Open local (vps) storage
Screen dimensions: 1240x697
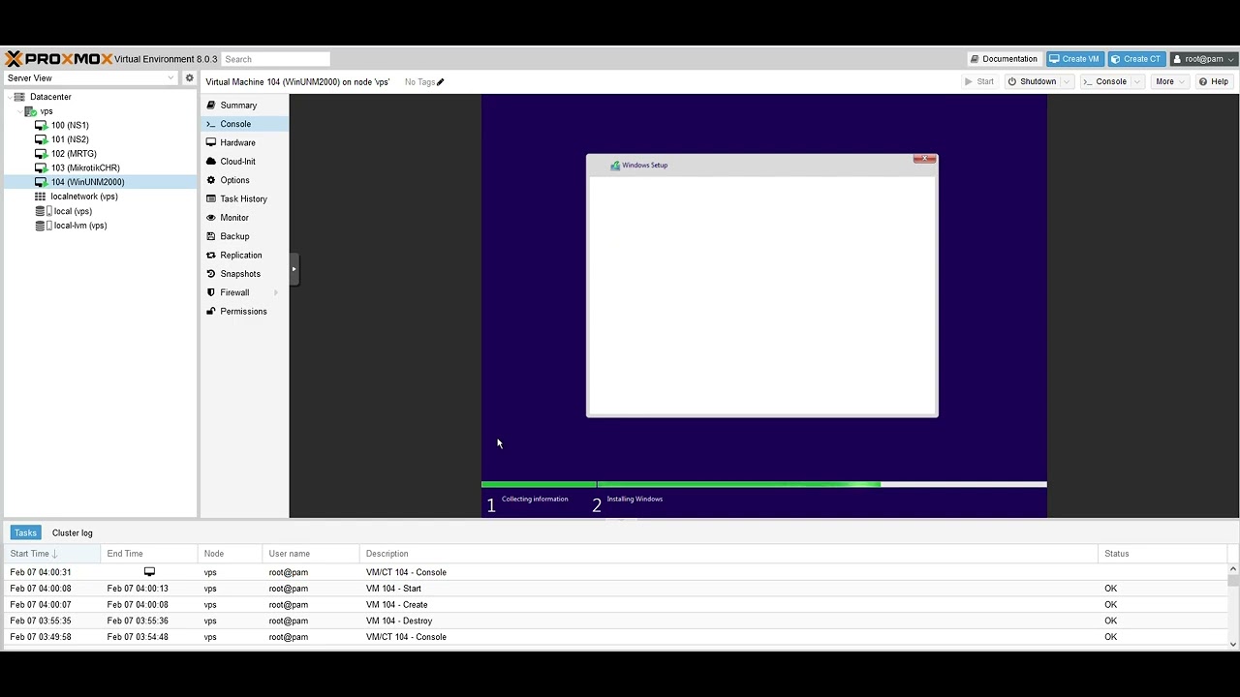point(73,211)
